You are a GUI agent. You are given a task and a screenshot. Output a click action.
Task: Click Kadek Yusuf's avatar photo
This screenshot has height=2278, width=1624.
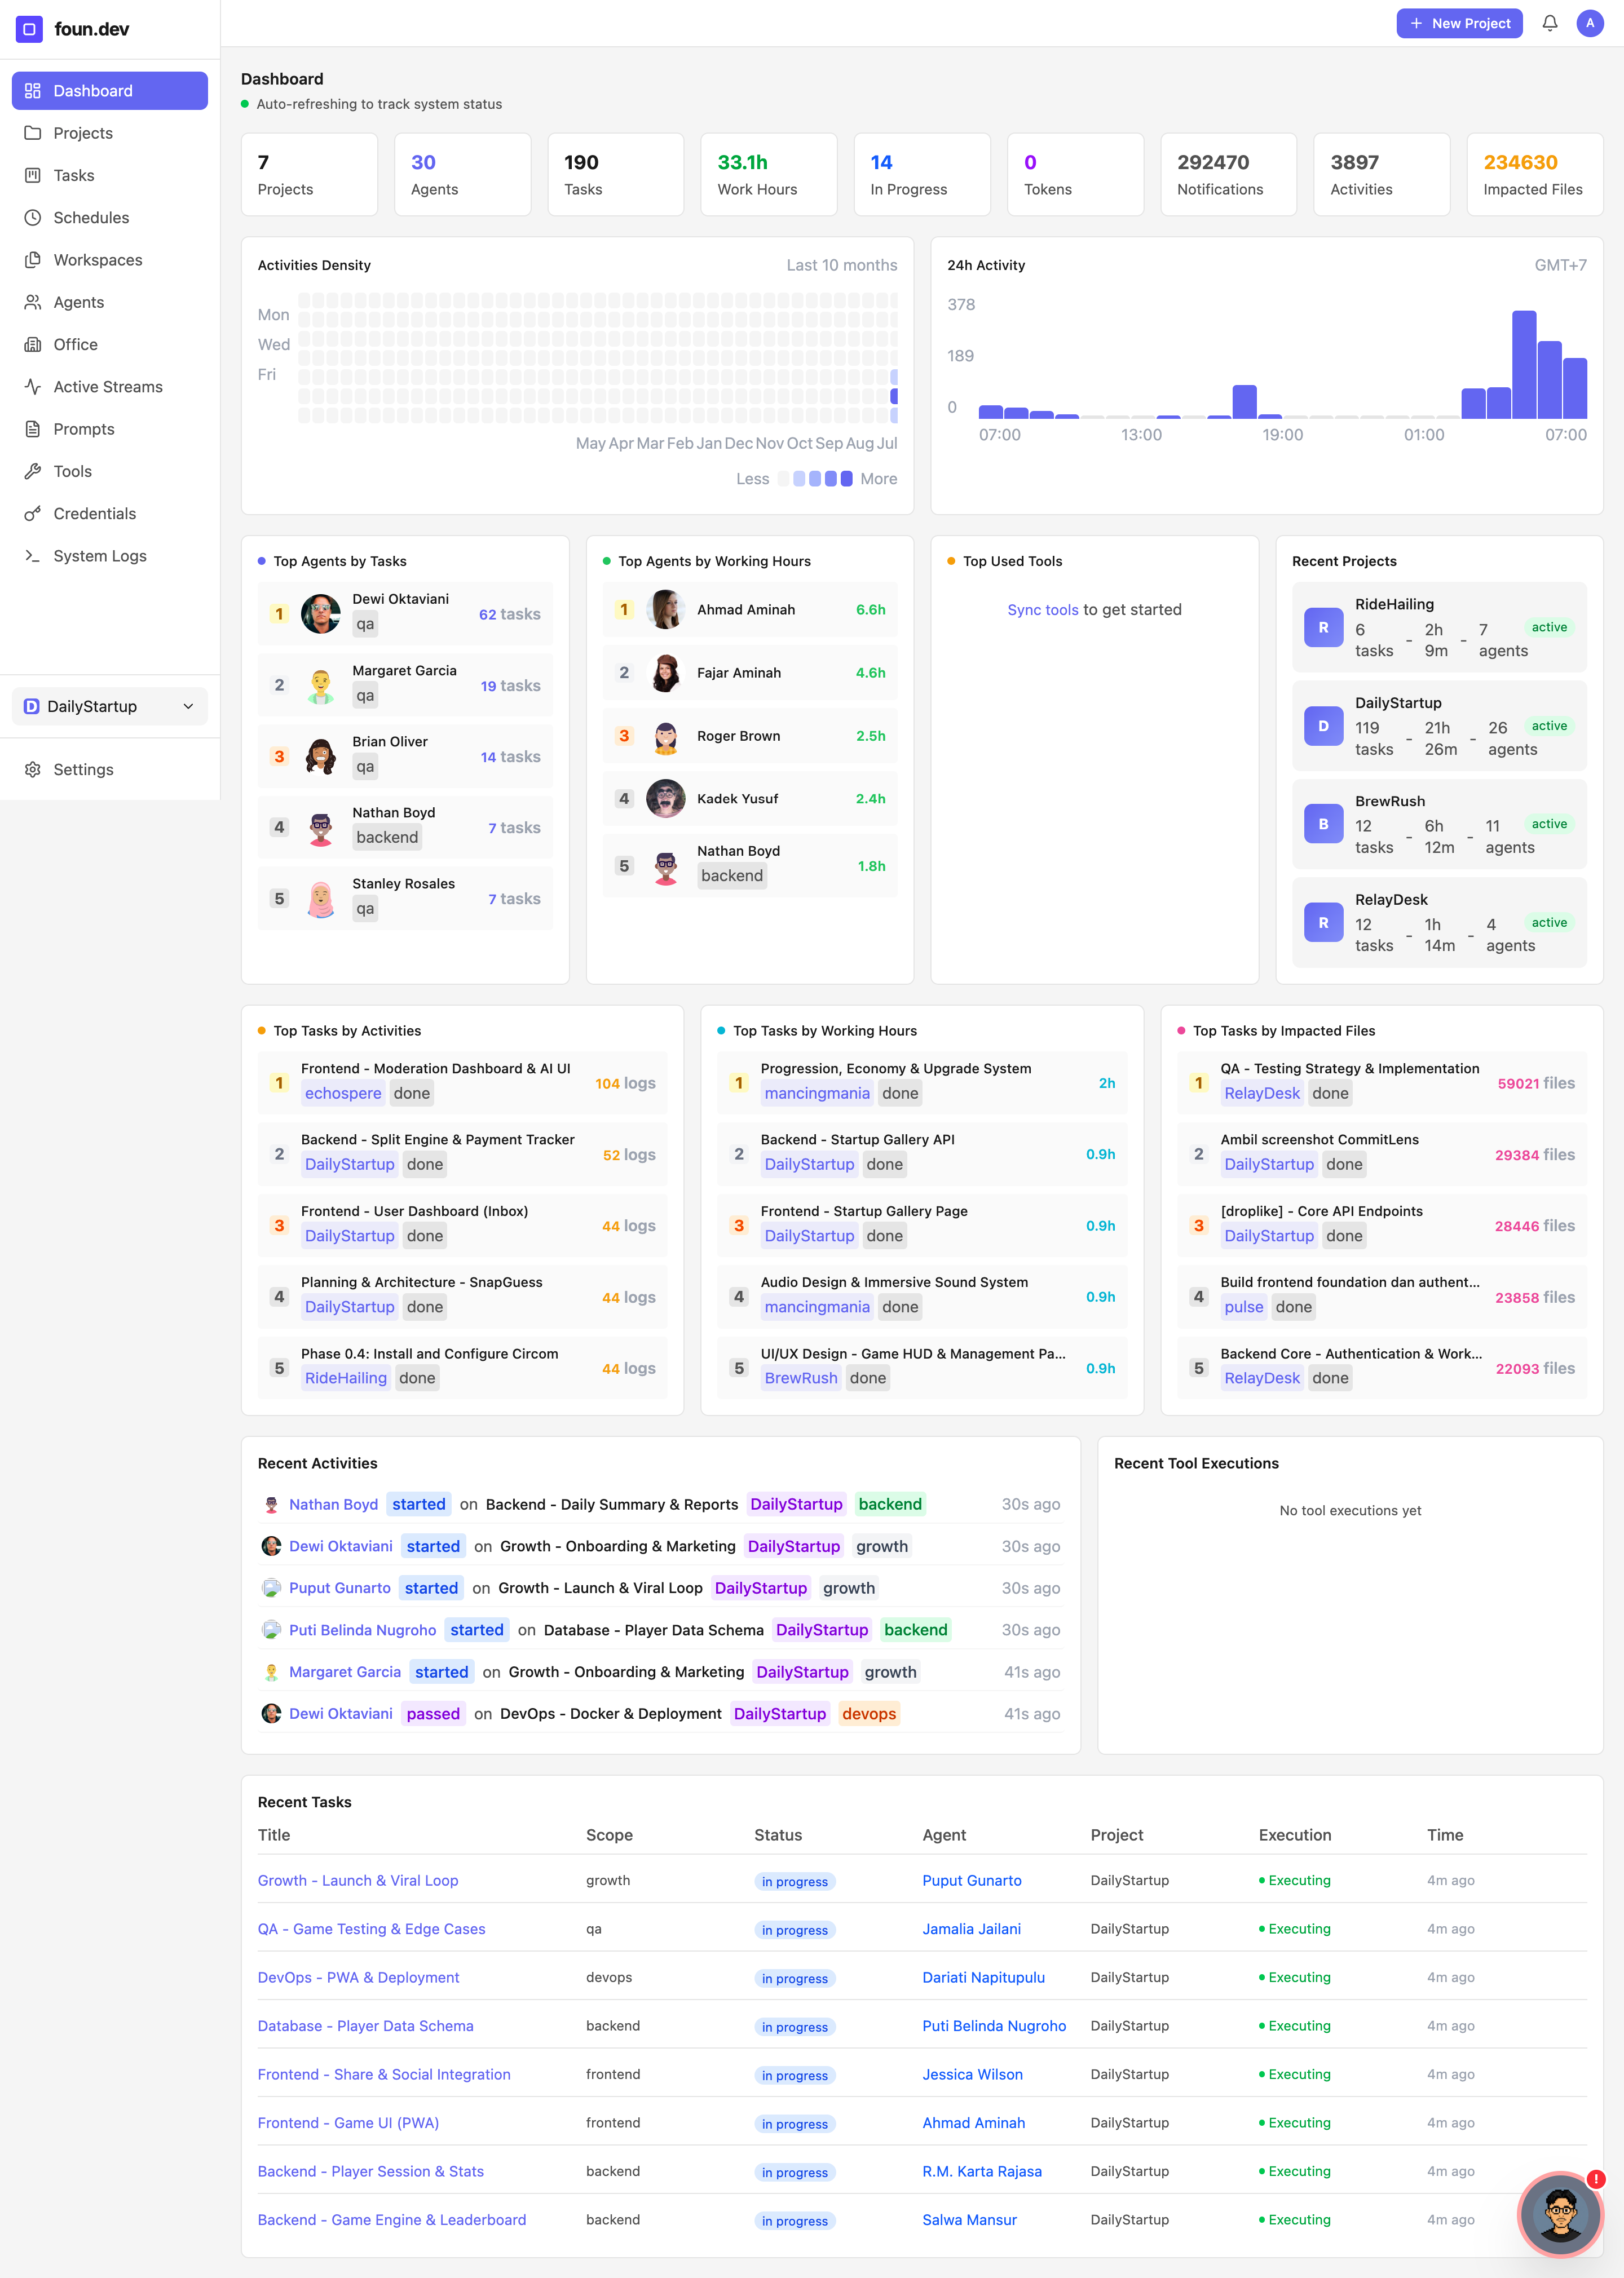[665, 799]
